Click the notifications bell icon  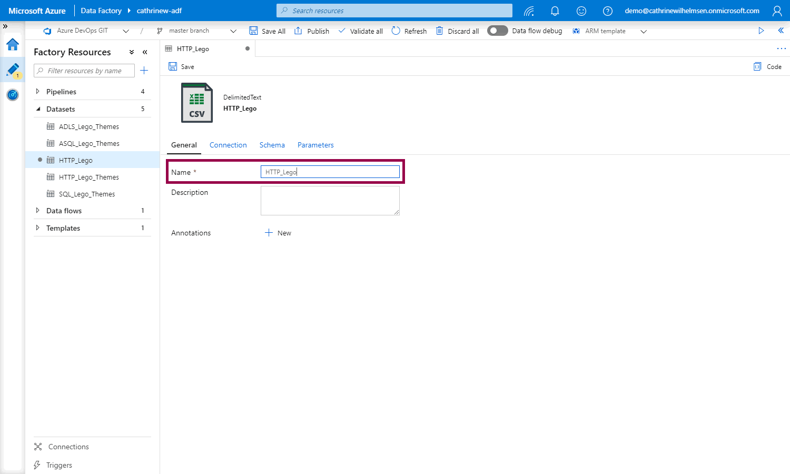pyautogui.click(x=555, y=11)
